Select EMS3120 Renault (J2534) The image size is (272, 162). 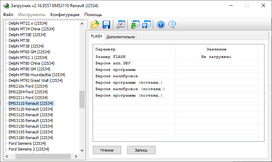(x=31, y=109)
